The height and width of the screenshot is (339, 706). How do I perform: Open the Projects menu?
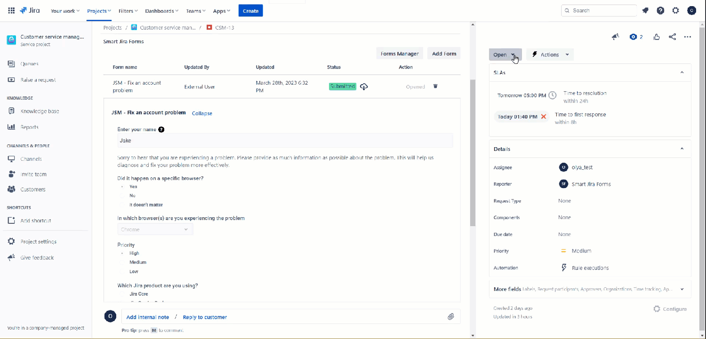[99, 10]
